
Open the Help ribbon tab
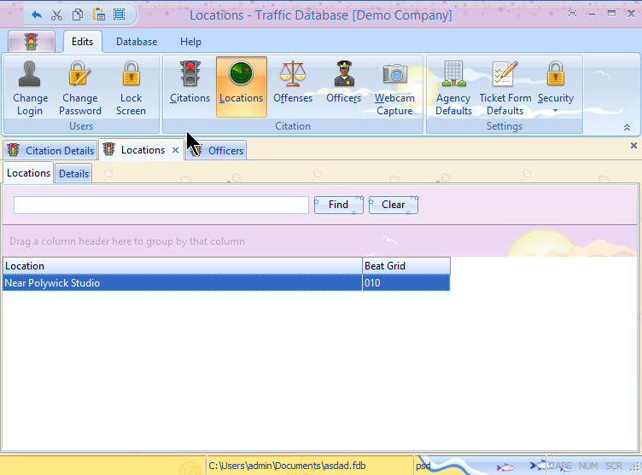point(190,42)
